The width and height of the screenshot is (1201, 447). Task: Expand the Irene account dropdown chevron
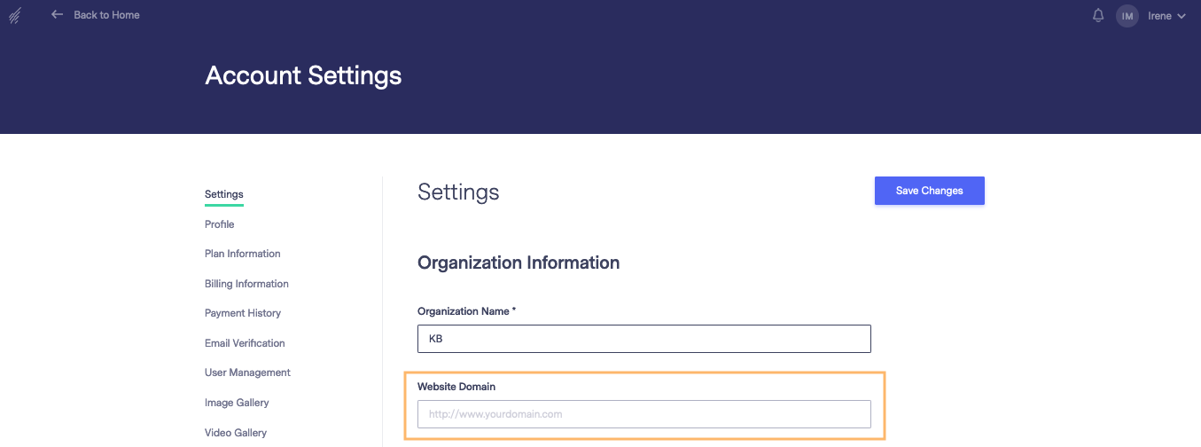coord(1182,16)
